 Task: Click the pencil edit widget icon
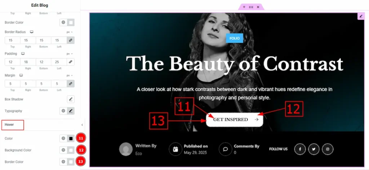[361, 16]
